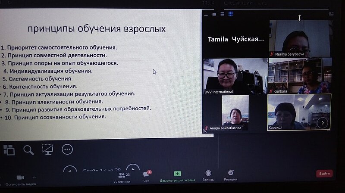Viewport: 345px width, 193px height.
Task: Advance to the next slide arrow
Action: pyautogui.click(x=132, y=170)
